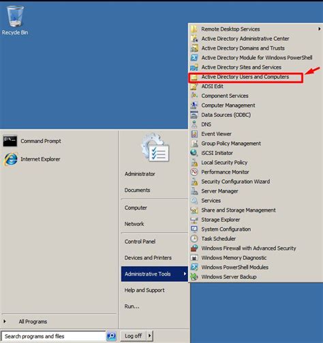
Task: Click the Remote Desktop Services folder icon
Action: tap(194, 29)
